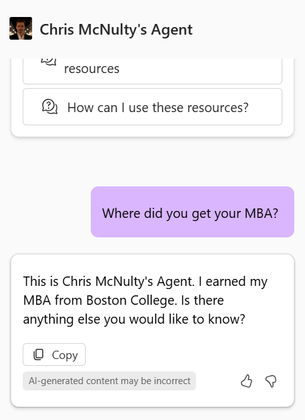The width and height of the screenshot is (305, 420).
Task: Click the question bubble icon beside "How can I use"
Action: (x=50, y=106)
